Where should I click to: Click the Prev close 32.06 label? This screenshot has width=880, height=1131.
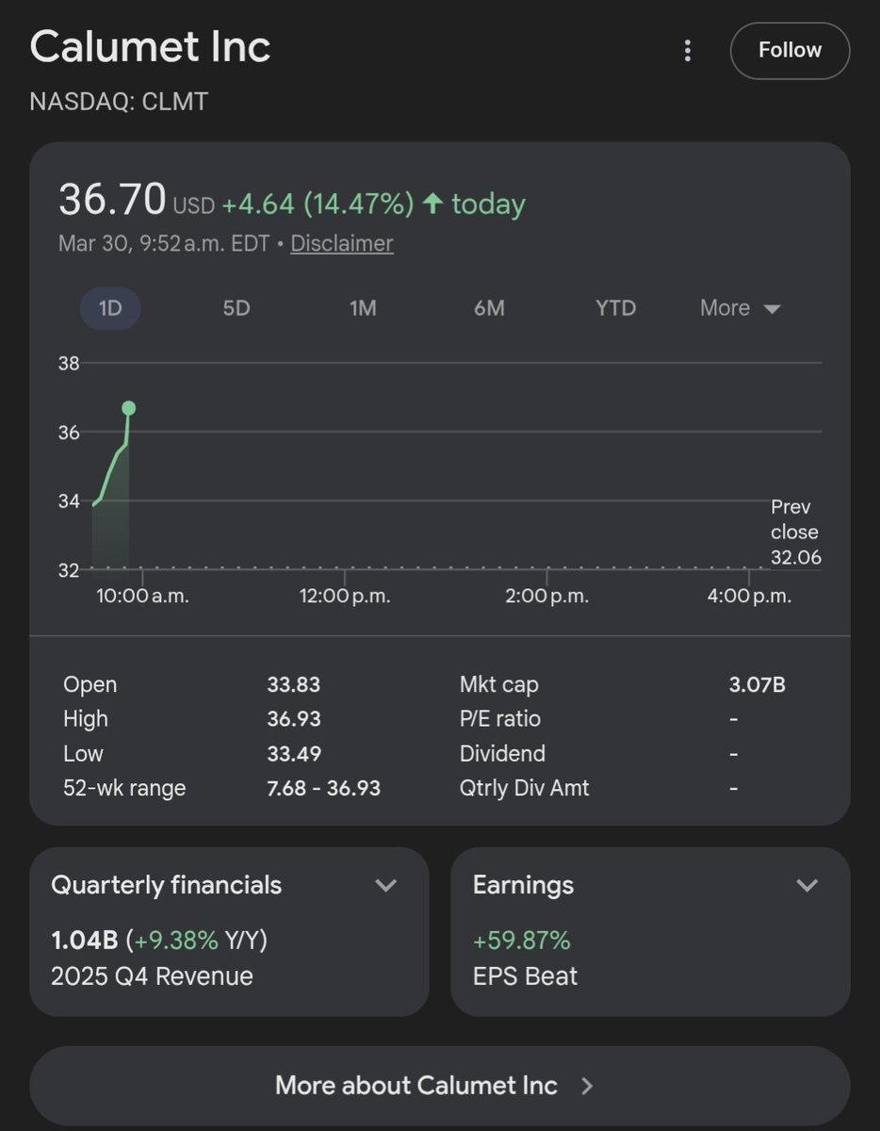tap(795, 533)
